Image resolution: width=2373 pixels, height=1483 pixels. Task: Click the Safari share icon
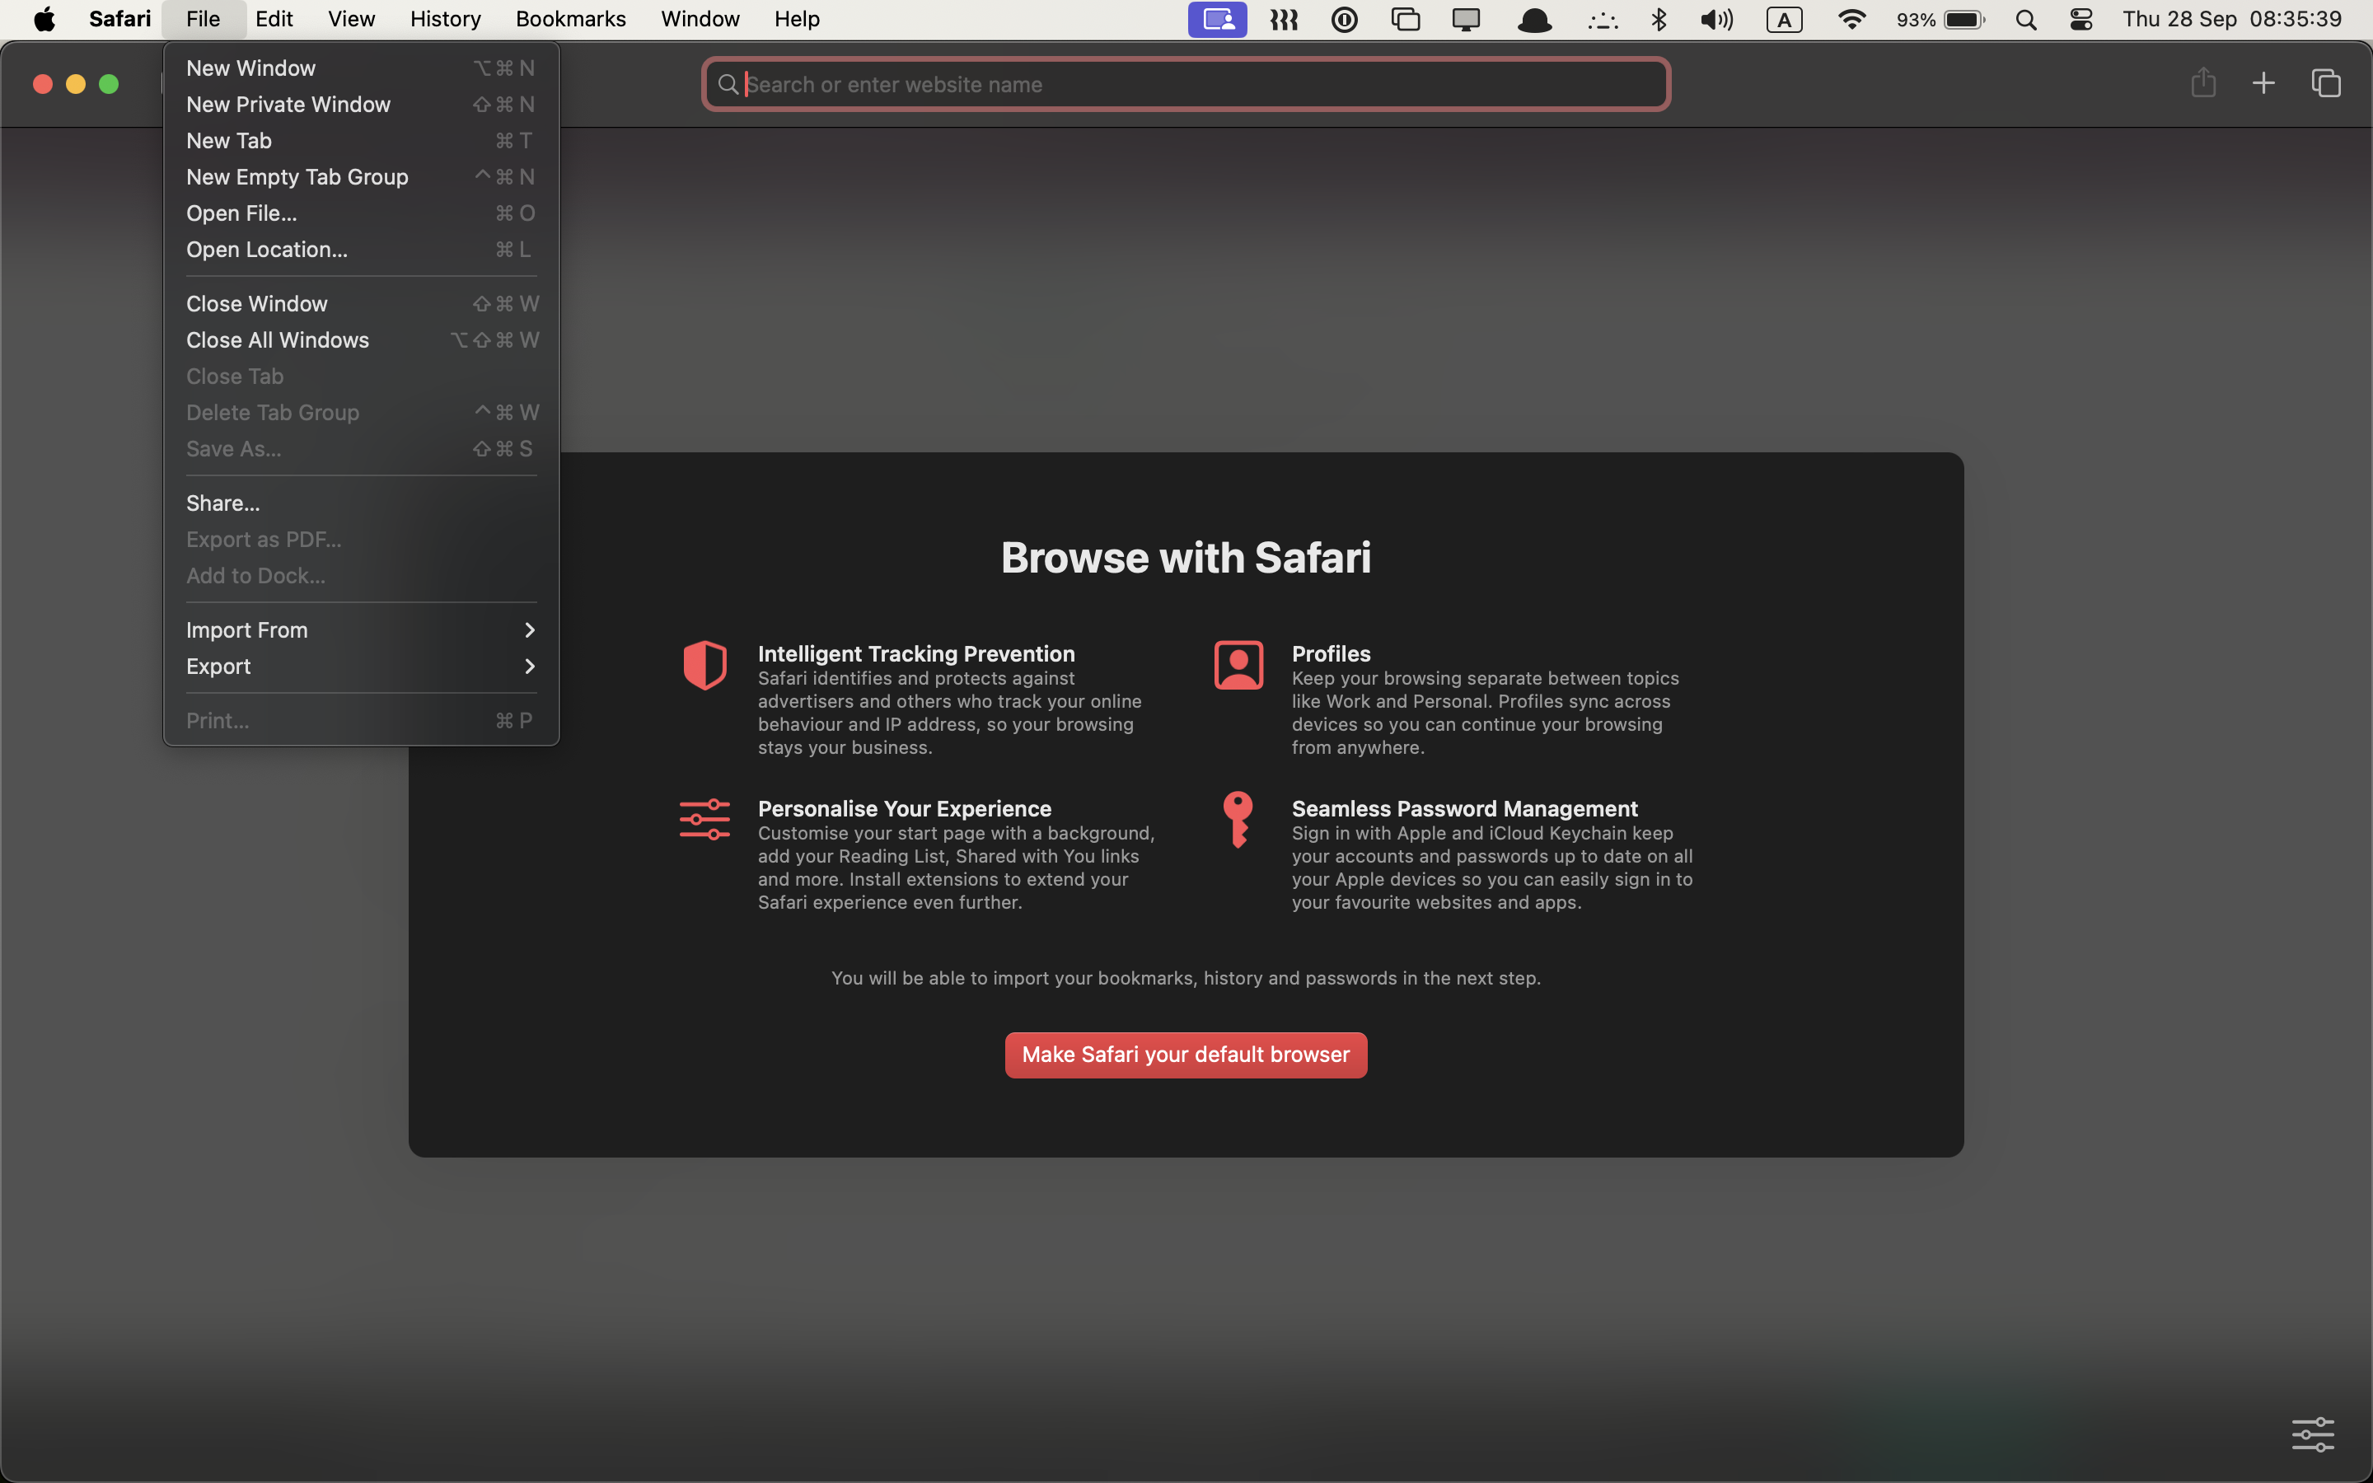point(2204,84)
